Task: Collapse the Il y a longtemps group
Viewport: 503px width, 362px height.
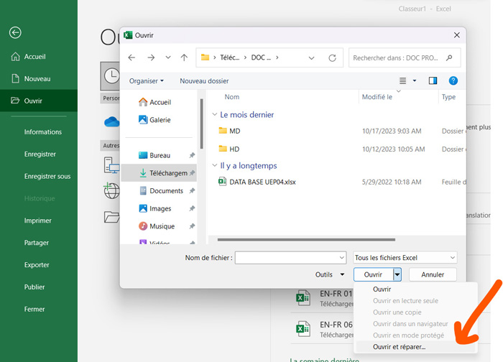Action: 215,165
